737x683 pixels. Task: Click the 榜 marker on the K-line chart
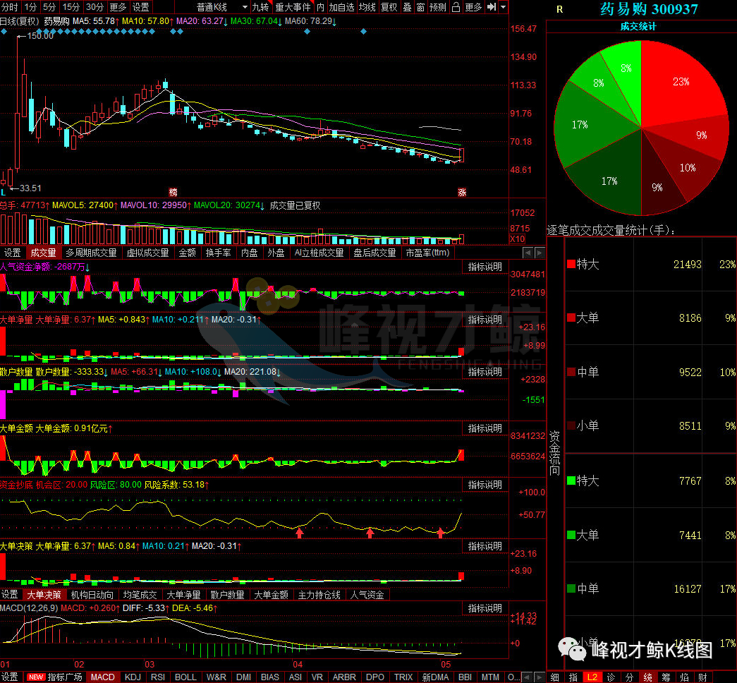173,193
